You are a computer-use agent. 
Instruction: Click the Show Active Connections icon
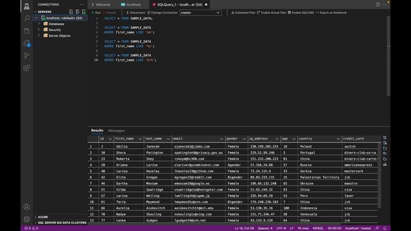(x=83, y=12)
